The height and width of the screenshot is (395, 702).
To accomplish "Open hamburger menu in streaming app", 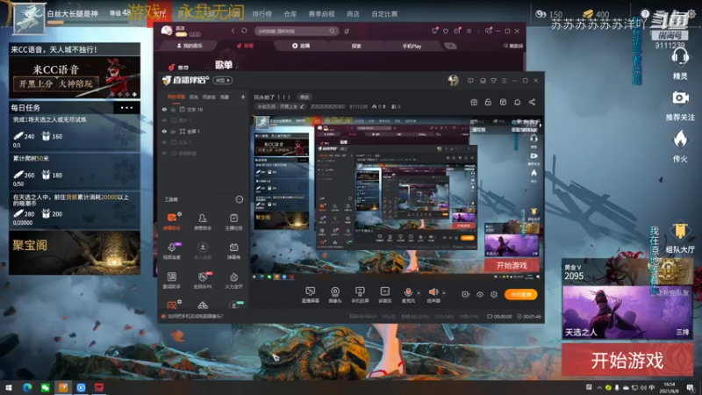I will [504, 81].
